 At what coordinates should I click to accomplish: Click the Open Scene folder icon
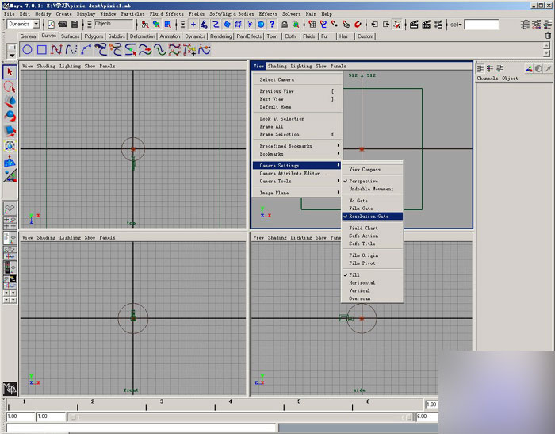(63, 25)
